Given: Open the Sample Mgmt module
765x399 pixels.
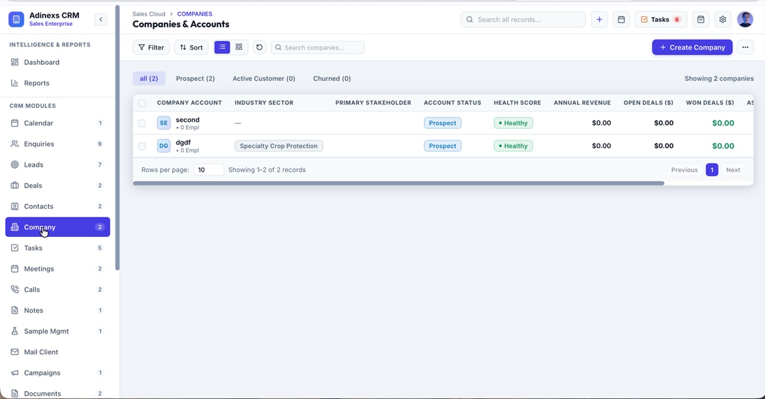Looking at the screenshot, I should [57, 331].
